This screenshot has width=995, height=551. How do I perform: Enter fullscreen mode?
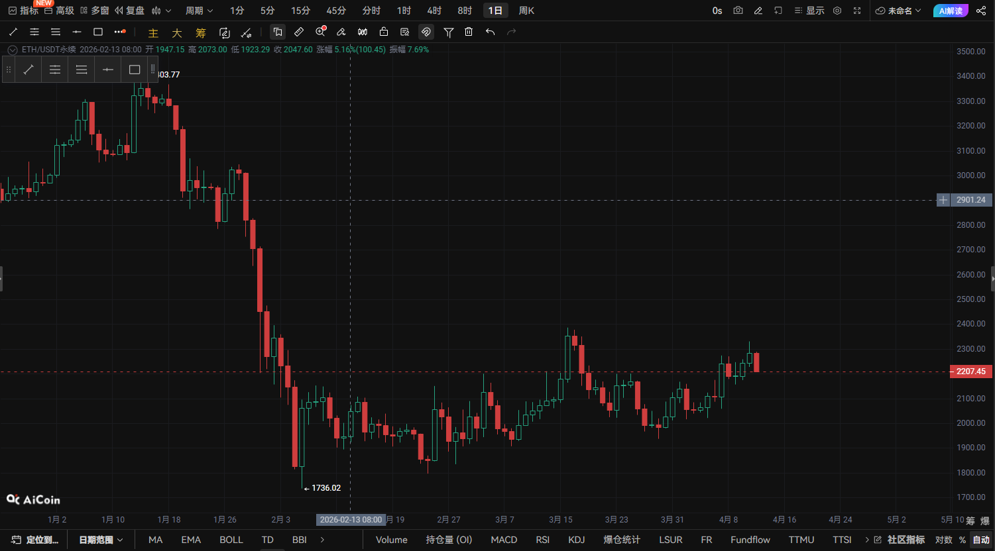pos(857,11)
